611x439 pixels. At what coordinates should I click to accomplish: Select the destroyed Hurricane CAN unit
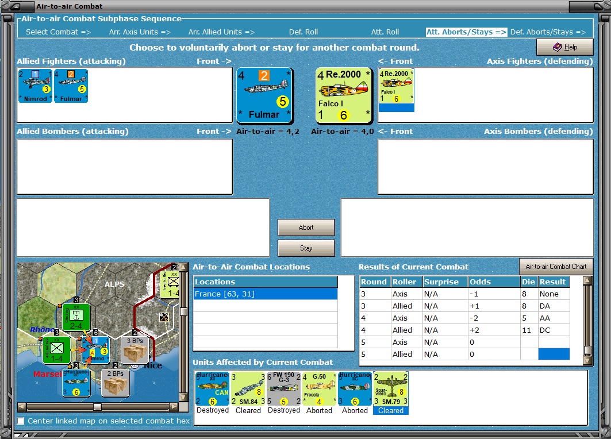pos(212,389)
